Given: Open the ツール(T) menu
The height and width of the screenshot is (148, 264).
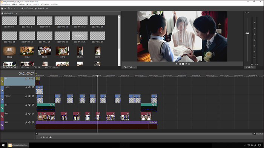Looking at the screenshot, I should 36,5.
